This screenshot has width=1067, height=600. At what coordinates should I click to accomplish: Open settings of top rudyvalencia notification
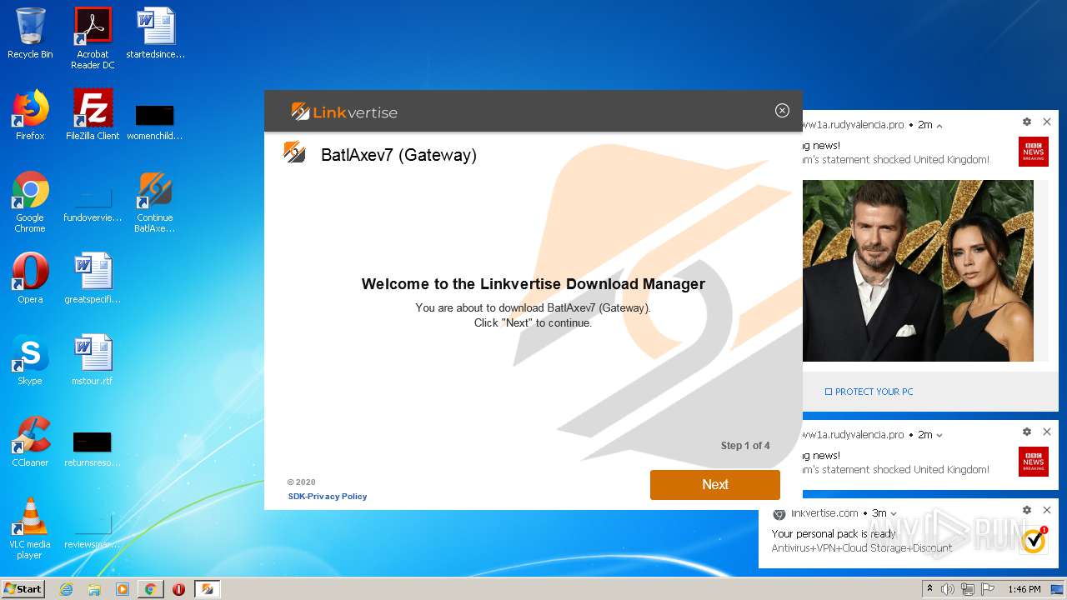1027,122
